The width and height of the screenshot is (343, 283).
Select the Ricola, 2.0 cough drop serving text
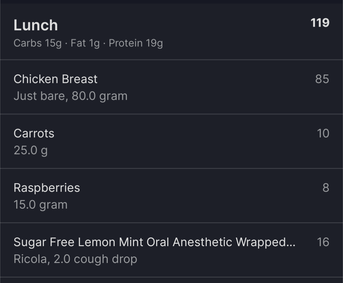(x=75, y=259)
